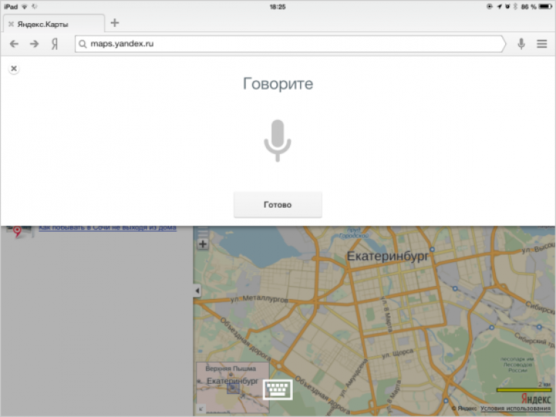Click the Екатеринбург city label on map

tap(388, 256)
